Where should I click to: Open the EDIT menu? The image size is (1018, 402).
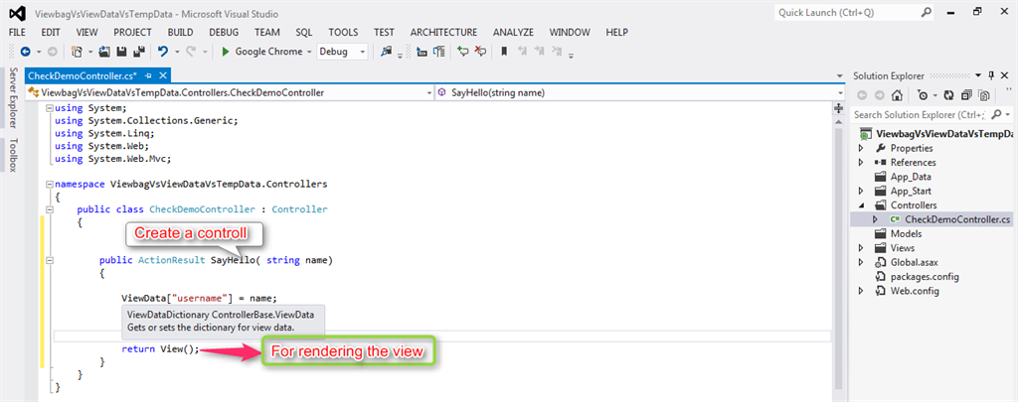tap(51, 33)
